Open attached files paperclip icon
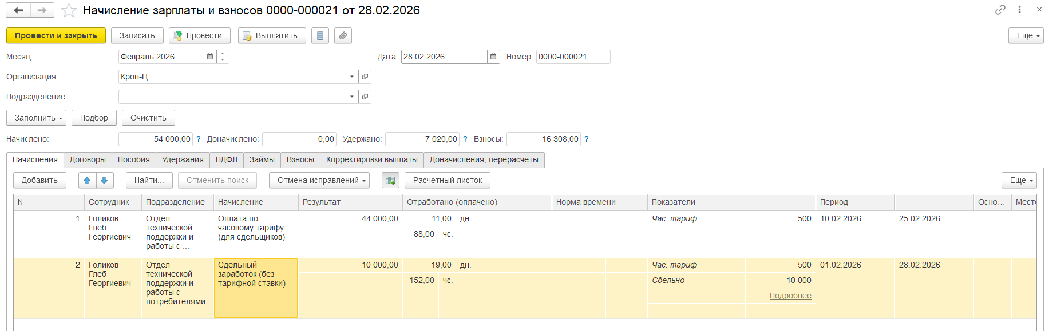 343,35
